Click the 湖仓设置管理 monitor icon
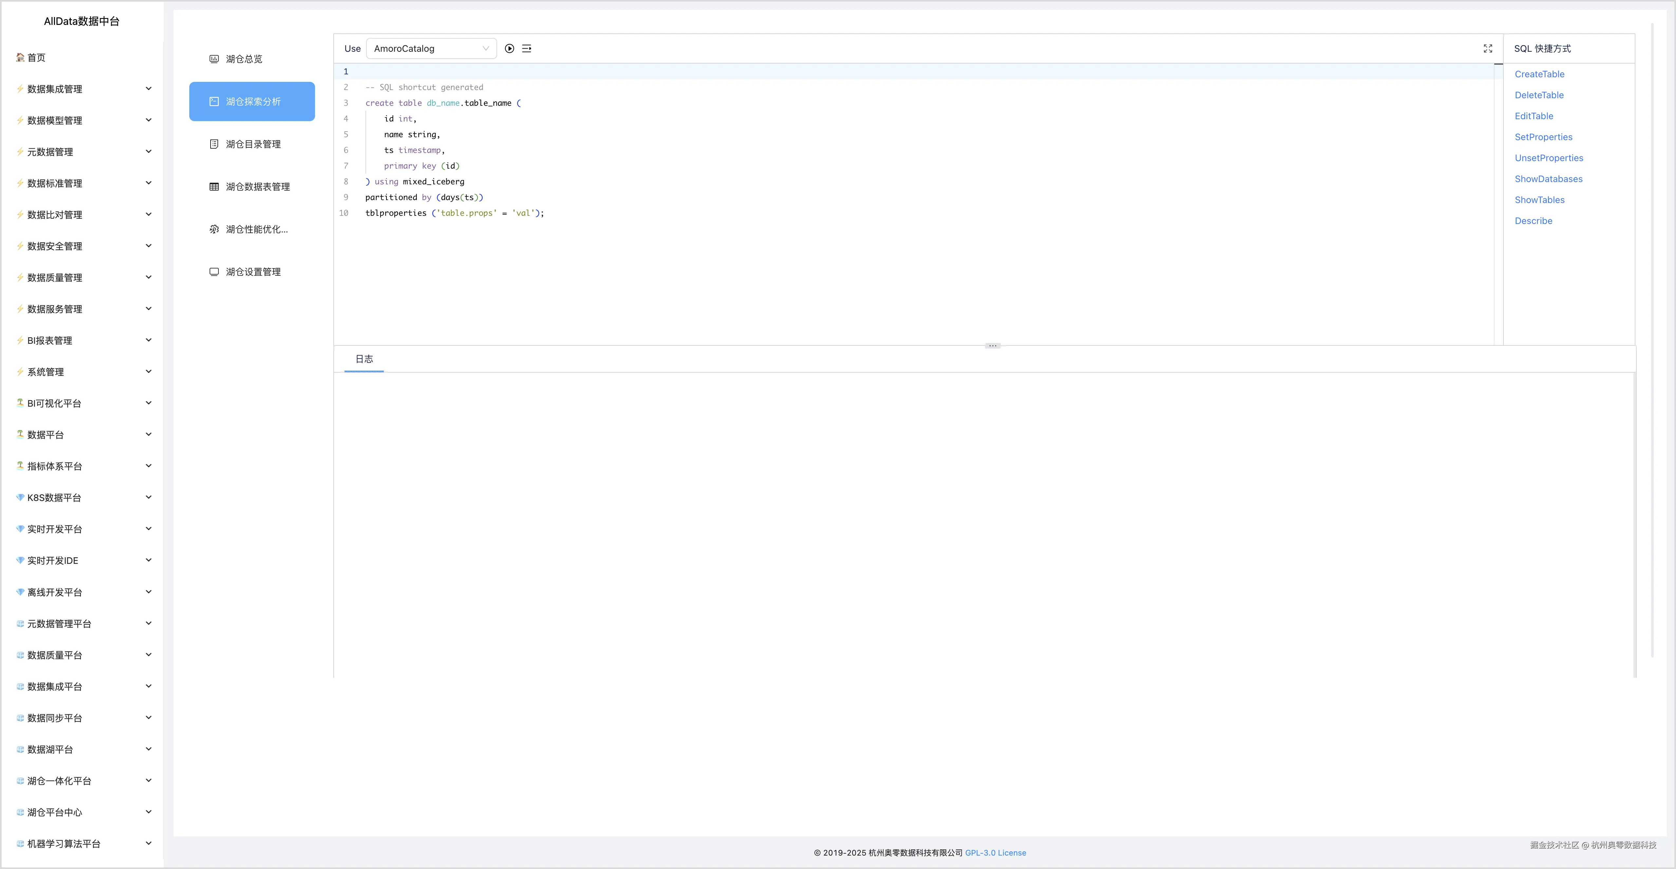Screen dimensions: 1676x869 [x=214, y=272]
